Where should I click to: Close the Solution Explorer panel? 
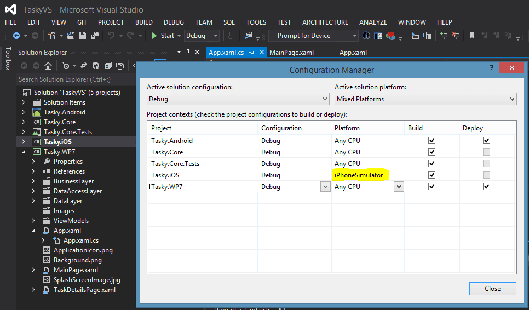click(x=197, y=52)
